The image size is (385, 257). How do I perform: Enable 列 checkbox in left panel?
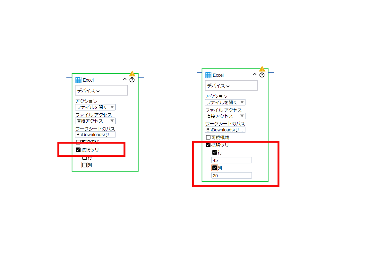click(x=85, y=165)
